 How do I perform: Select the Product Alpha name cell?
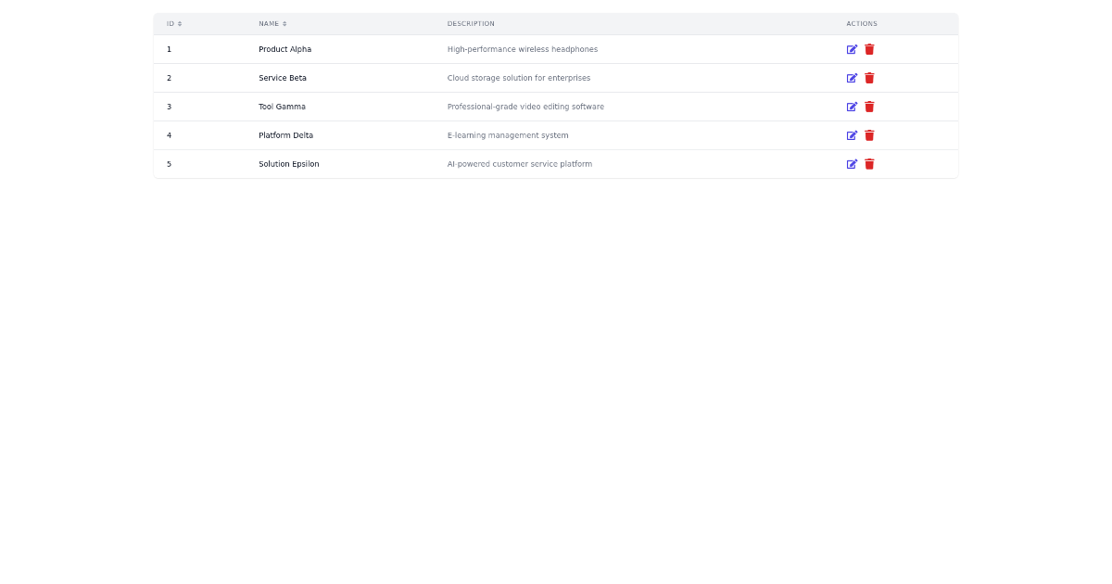(x=284, y=49)
